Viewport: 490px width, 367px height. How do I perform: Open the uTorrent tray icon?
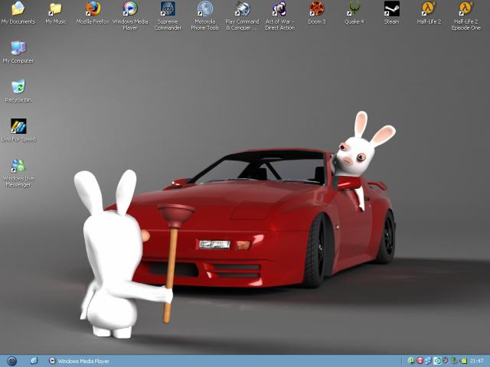[x=411, y=360]
